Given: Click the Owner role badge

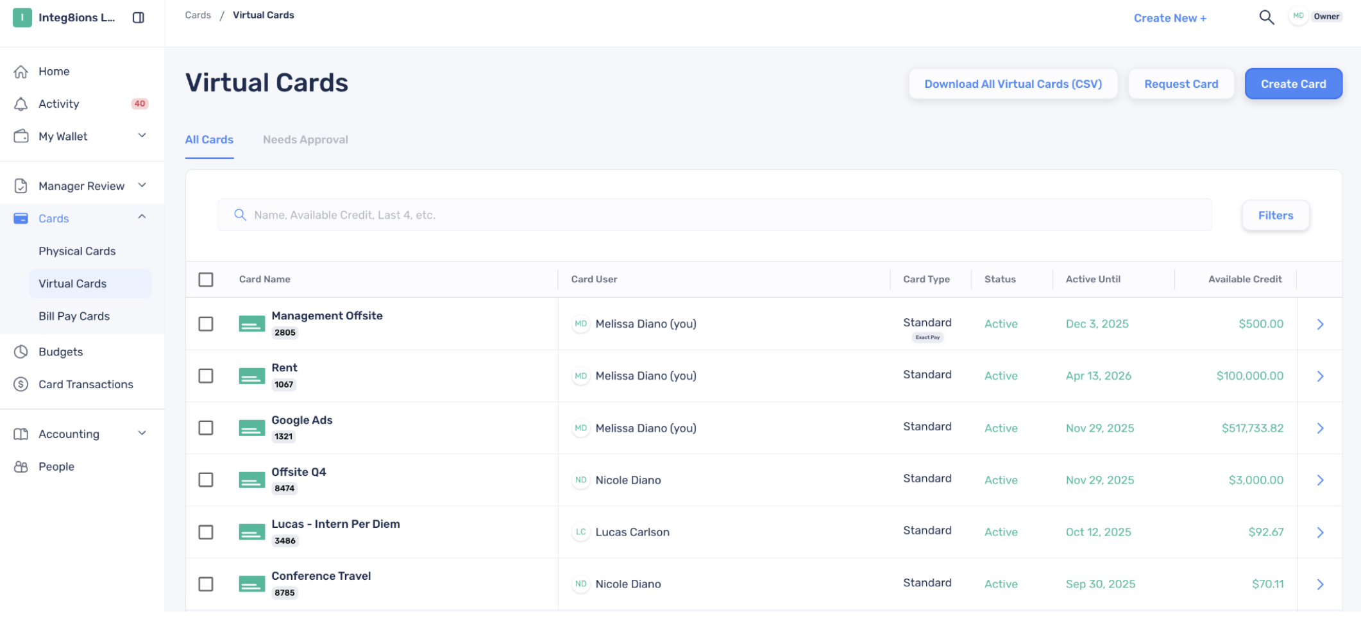Looking at the screenshot, I should click(1326, 17).
